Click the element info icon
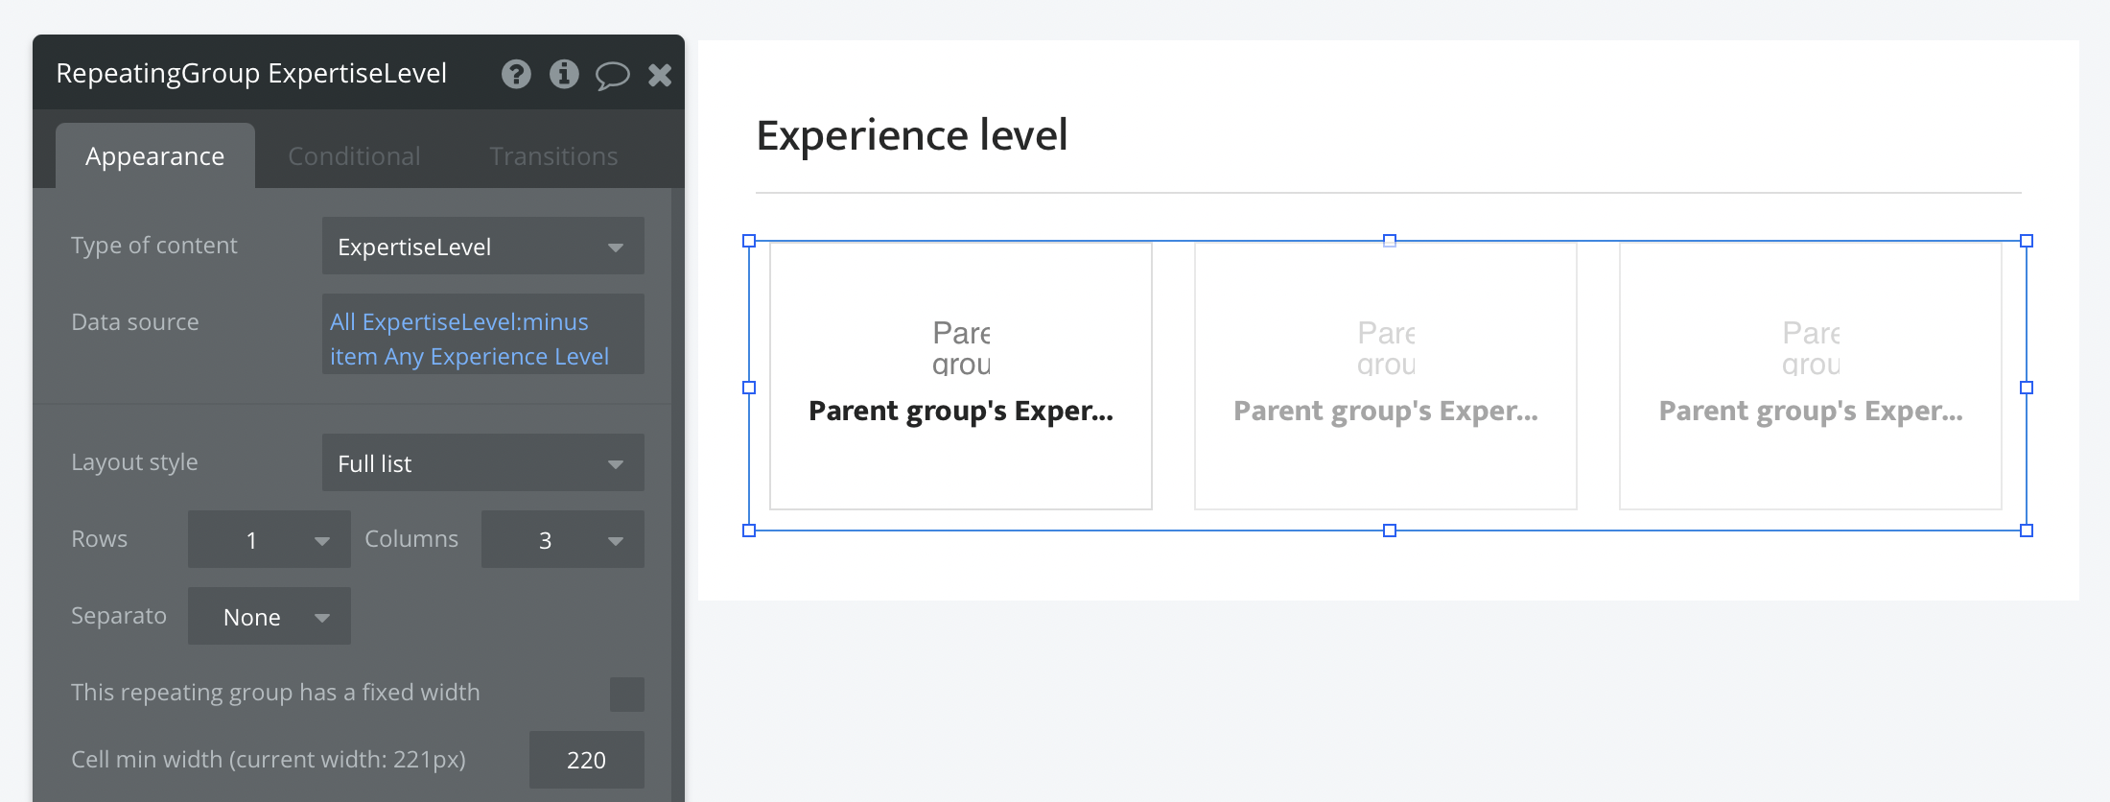2110x802 pixels. click(564, 74)
